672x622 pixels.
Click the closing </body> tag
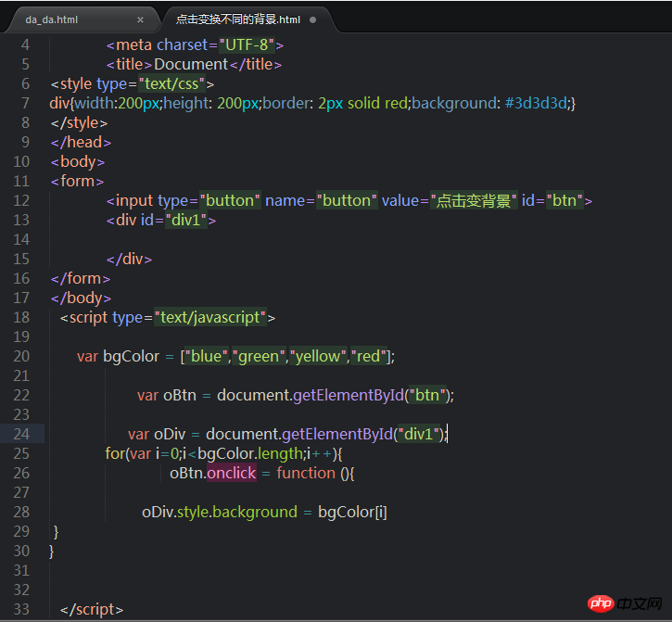pos(81,298)
